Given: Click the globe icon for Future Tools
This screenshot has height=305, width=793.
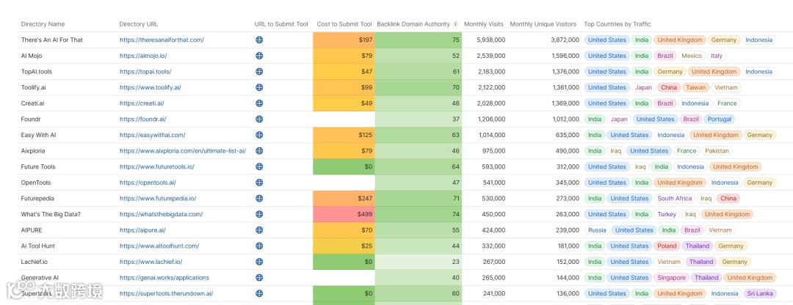Looking at the screenshot, I should 259,167.
